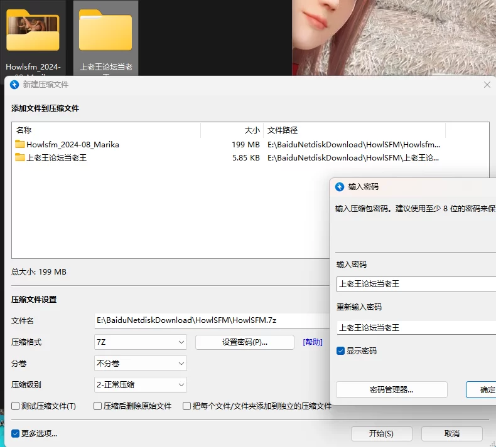Open the [帮助] help link
496x447 pixels.
coord(313,342)
